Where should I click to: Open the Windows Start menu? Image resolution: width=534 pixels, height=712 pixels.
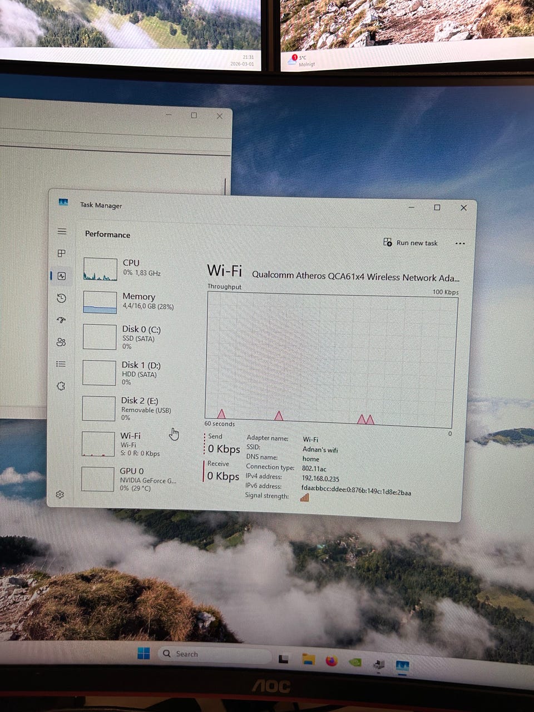144,653
